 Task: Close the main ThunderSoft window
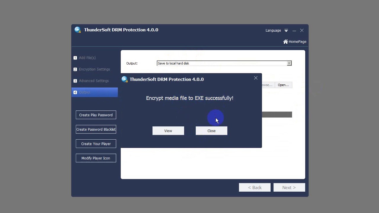(302, 30)
